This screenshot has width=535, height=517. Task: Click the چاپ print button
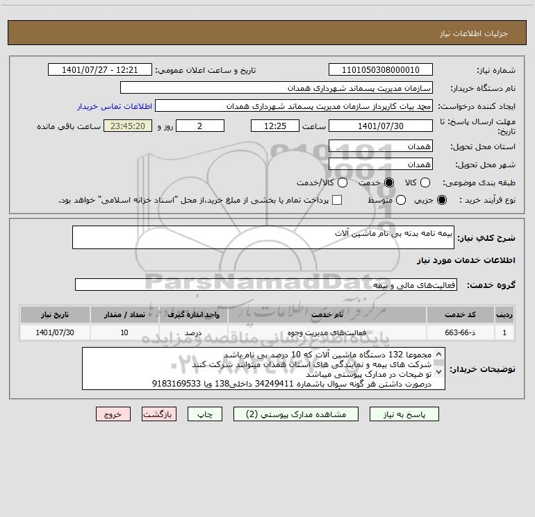point(205,414)
